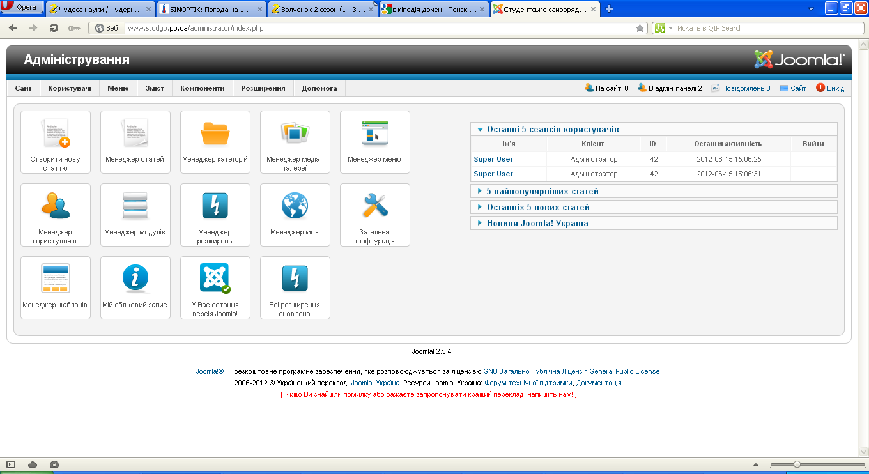Open Менеджер меню icon
This screenshot has height=474, width=869.
375,142
